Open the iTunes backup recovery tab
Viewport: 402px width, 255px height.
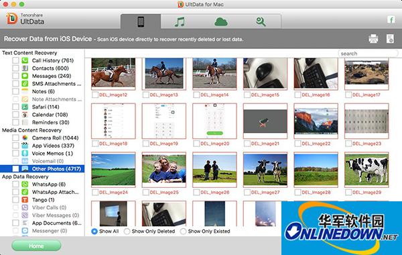pyautogui.click(x=180, y=21)
